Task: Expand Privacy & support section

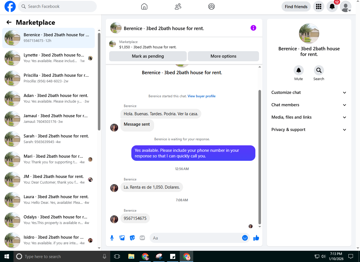Action: coord(309,130)
